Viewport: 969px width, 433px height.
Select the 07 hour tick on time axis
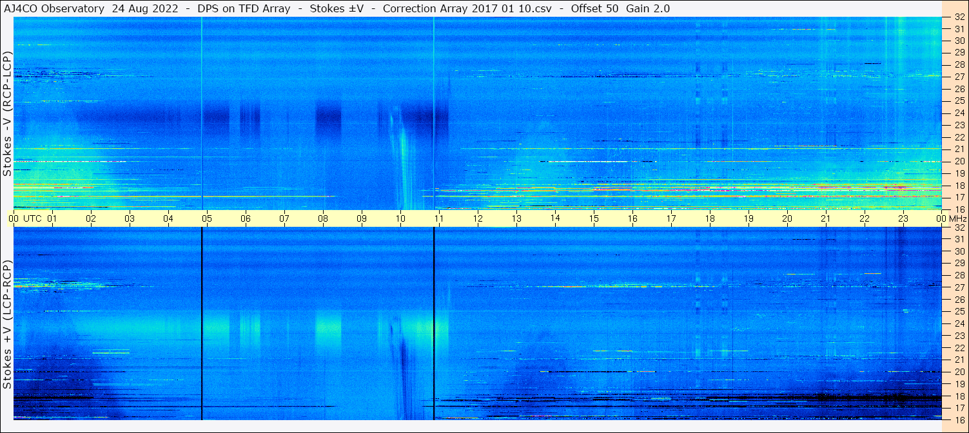pyautogui.click(x=284, y=218)
